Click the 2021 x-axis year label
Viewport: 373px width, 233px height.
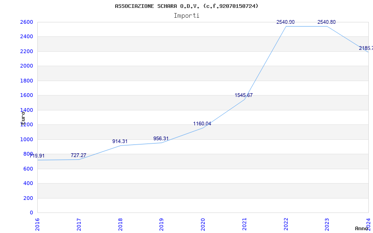[x=244, y=225]
